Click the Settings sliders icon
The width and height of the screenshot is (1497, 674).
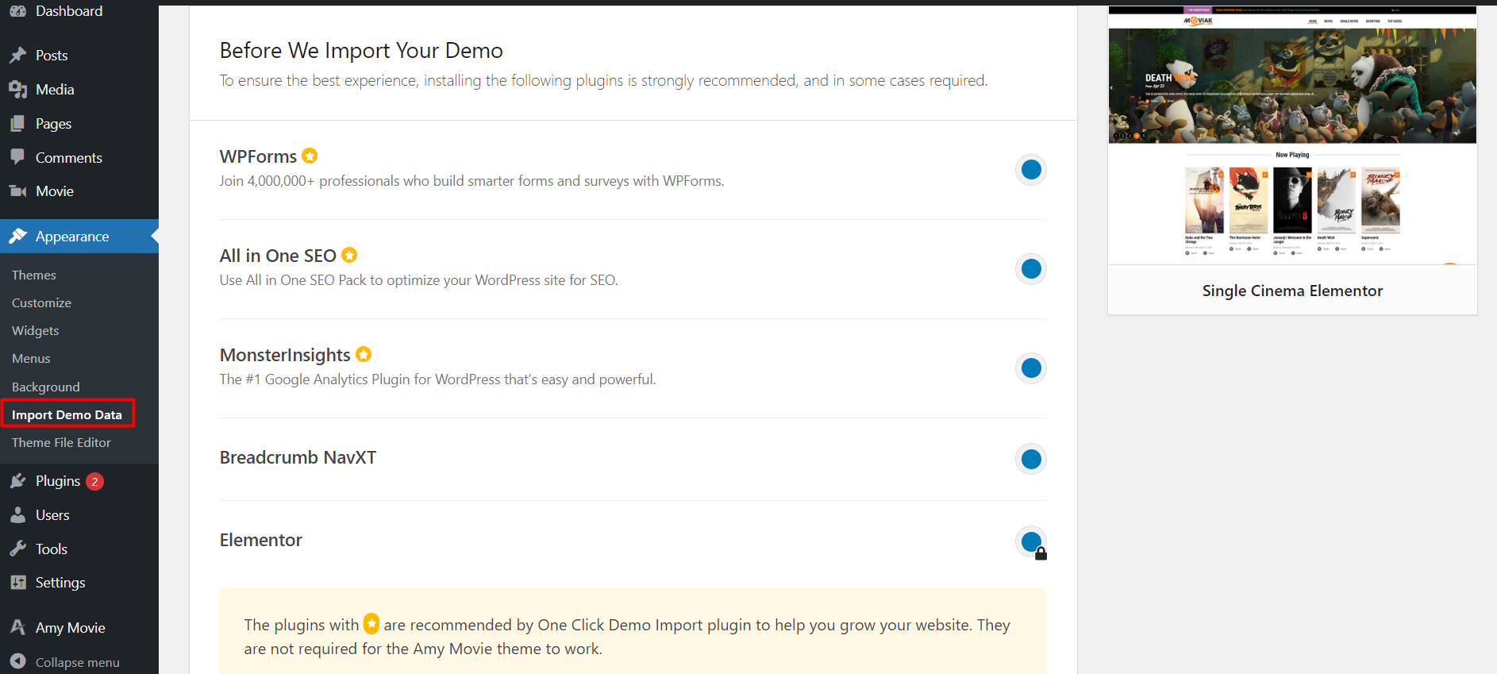pos(17,582)
